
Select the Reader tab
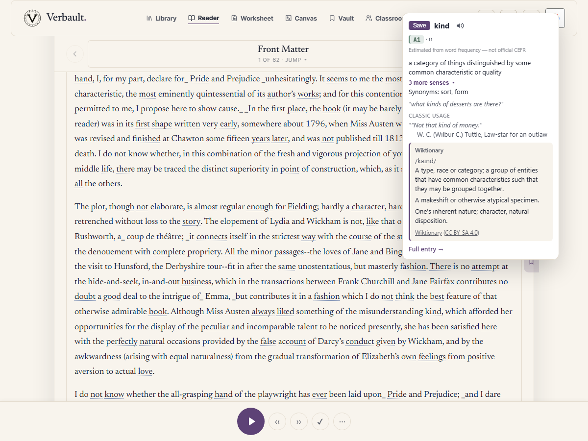click(x=204, y=18)
